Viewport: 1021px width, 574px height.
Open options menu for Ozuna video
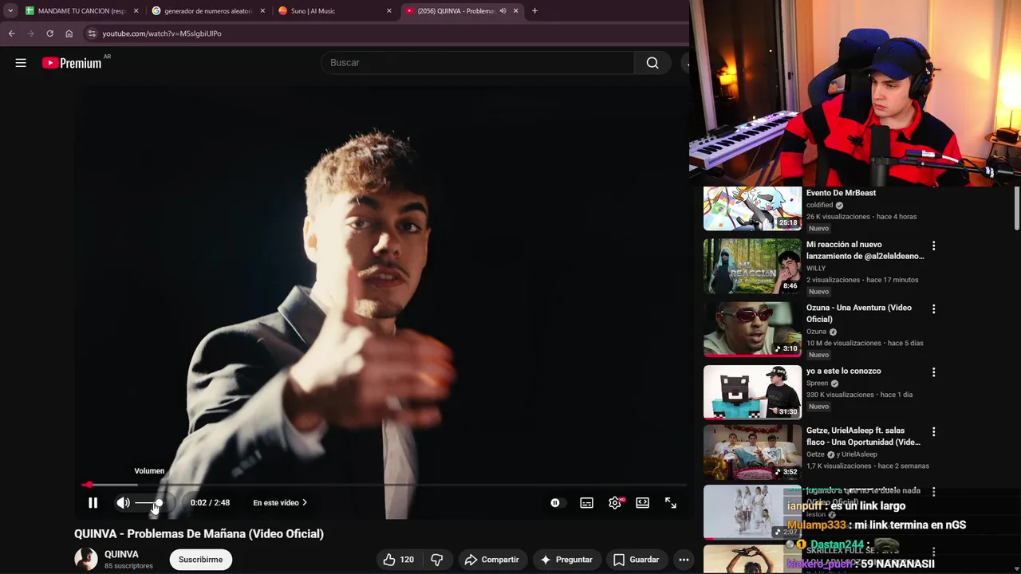(933, 309)
